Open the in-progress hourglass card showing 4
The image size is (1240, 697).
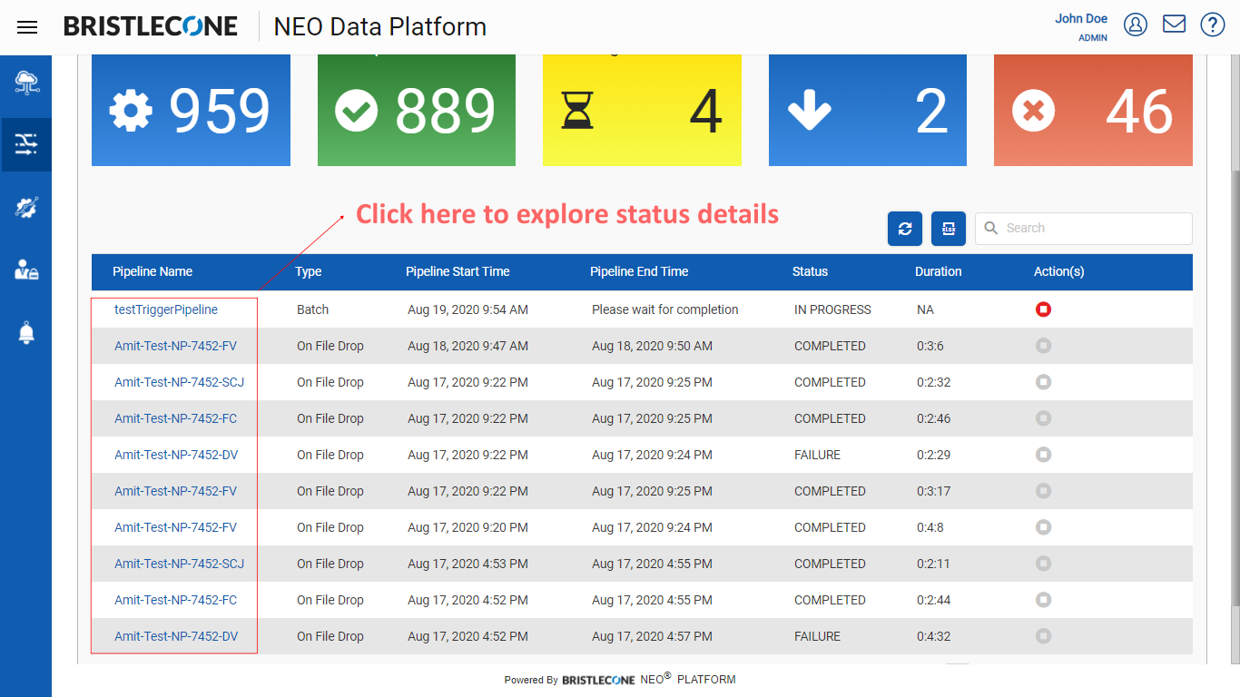642,110
